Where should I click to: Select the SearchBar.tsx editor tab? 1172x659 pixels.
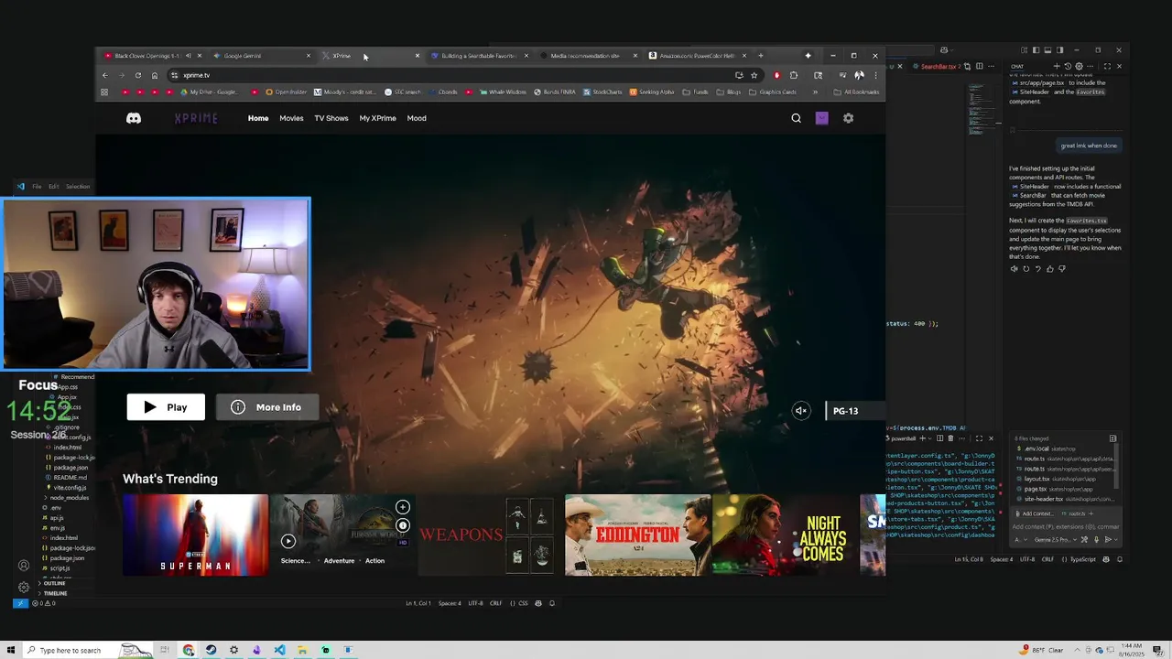[x=938, y=66]
